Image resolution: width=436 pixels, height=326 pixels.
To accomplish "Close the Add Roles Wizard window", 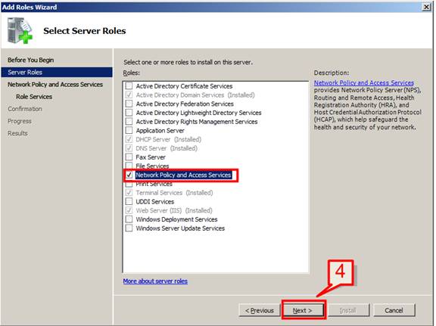I will (x=426, y=7).
